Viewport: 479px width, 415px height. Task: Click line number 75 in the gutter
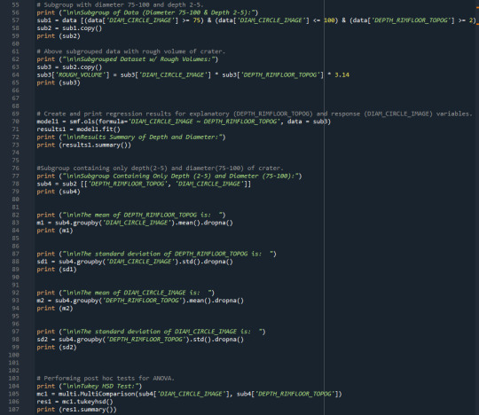(x=15, y=161)
